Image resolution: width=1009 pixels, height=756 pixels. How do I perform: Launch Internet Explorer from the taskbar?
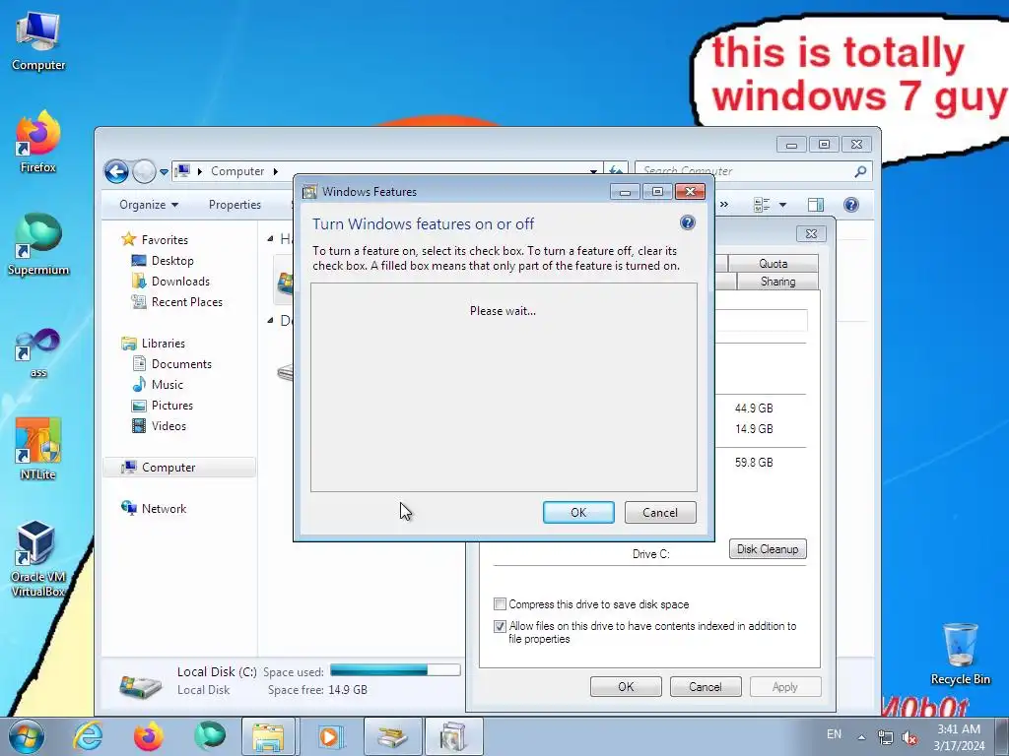(88, 736)
